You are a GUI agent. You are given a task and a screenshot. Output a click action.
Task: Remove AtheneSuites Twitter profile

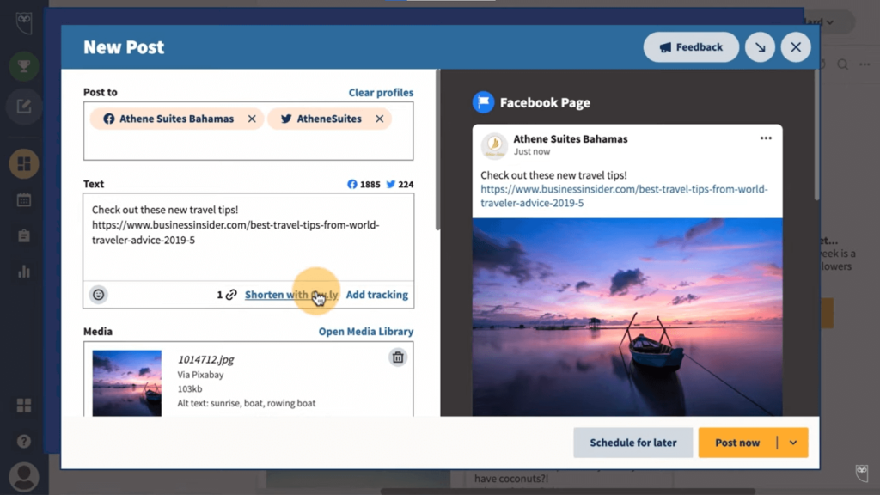click(x=379, y=119)
